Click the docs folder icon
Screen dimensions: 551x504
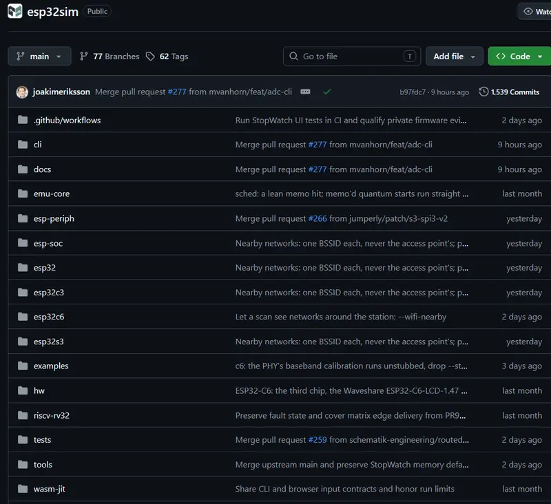click(x=23, y=169)
